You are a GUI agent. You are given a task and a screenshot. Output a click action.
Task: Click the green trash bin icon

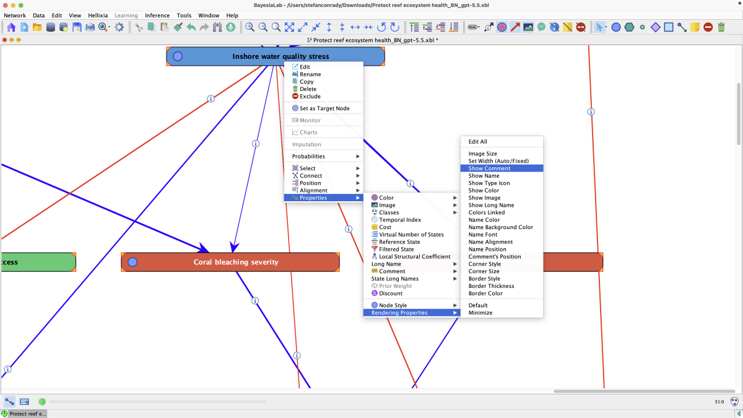tap(721, 27)
